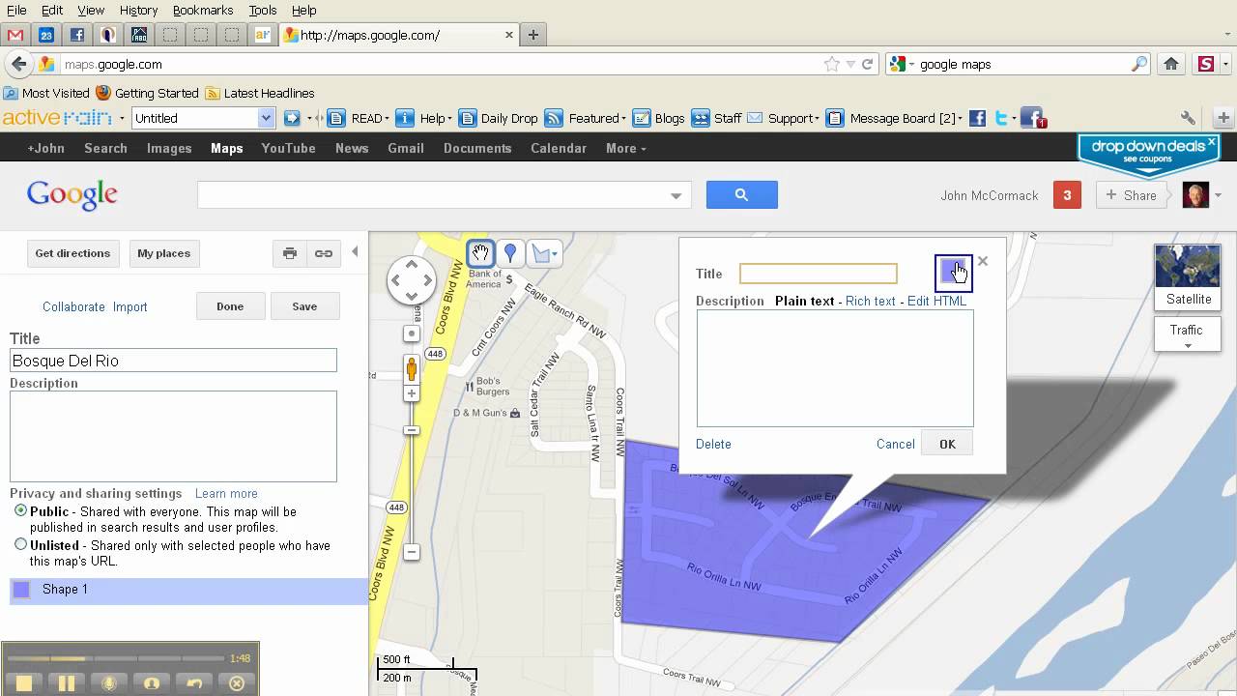The height and width of the screenshot is (696, 1237).
Task: Click the Satellite view thumbnail
Action: coord(1188,275)
